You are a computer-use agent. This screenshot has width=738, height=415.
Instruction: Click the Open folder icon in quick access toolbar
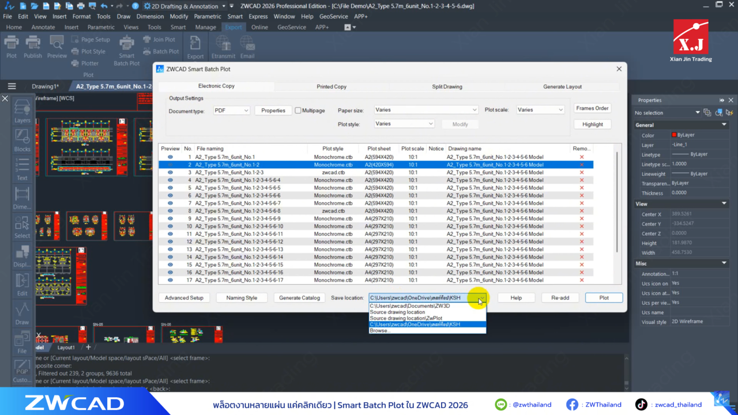(35, 6)
